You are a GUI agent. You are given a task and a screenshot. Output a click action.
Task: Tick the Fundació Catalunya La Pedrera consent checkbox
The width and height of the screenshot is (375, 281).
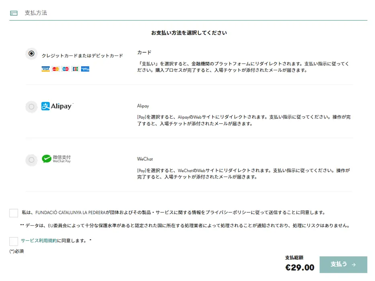[14, 213]
